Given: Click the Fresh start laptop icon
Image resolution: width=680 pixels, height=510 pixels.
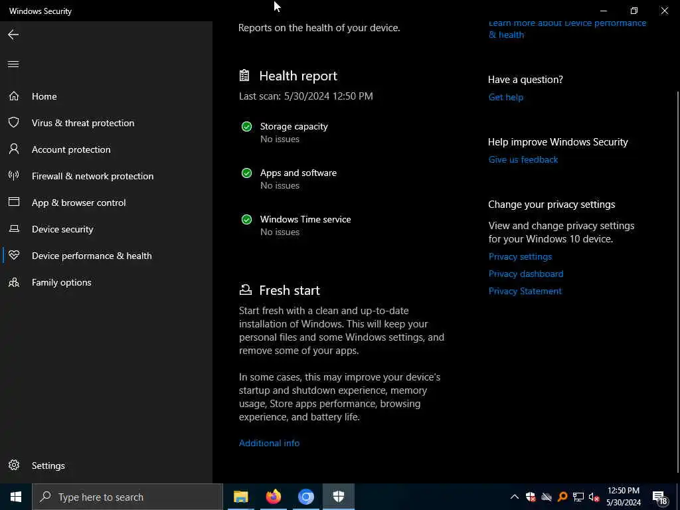Looking at the screenshot, I should (x=246, y=290).
